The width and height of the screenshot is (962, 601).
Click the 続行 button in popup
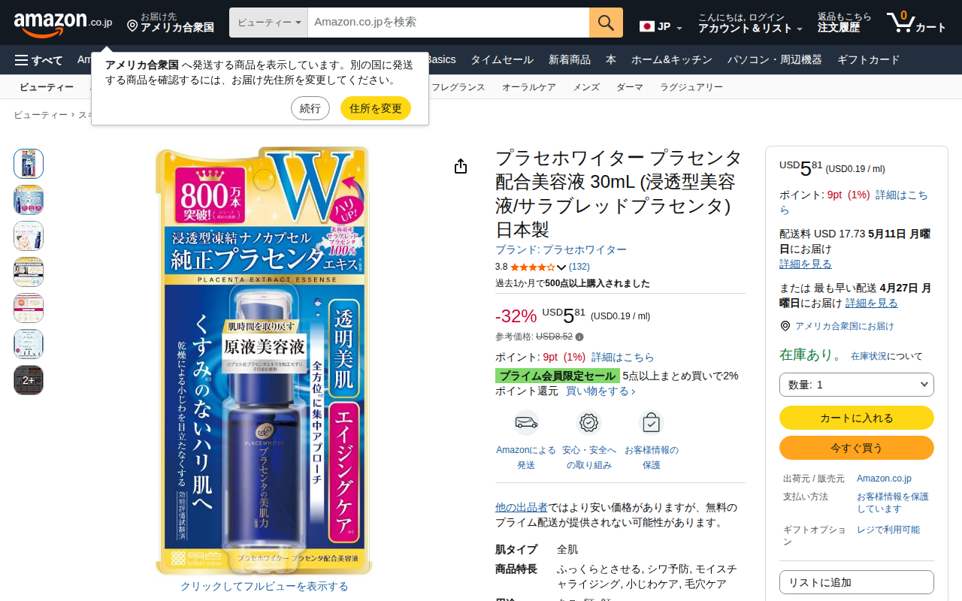coord(310,108)
